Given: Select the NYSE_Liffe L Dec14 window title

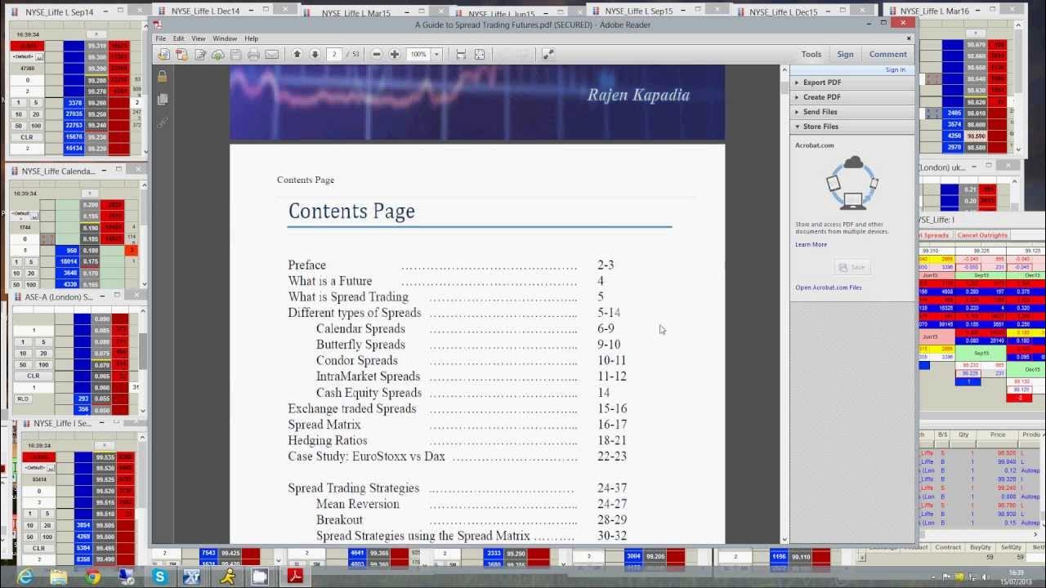Looking at the screenshot, I should coord(207,11).
